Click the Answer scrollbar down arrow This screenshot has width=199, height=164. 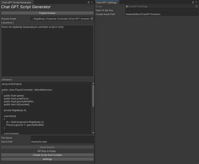click(93, 133)
